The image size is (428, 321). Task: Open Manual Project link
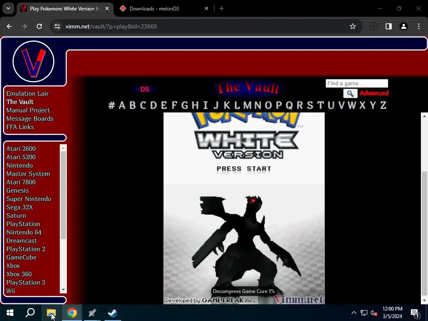click(x=28, y=110)
